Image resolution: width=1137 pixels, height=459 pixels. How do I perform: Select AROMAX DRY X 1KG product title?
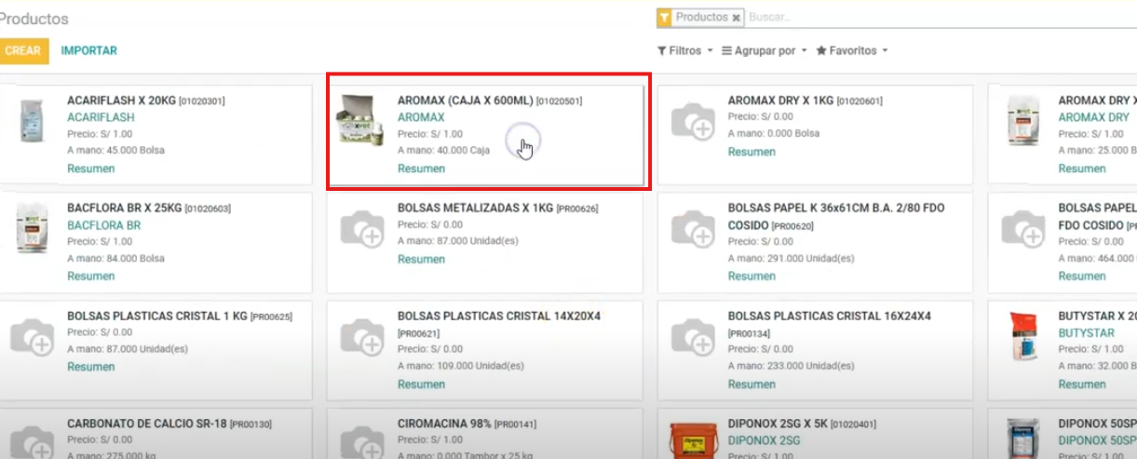click(x=780, y=101)
